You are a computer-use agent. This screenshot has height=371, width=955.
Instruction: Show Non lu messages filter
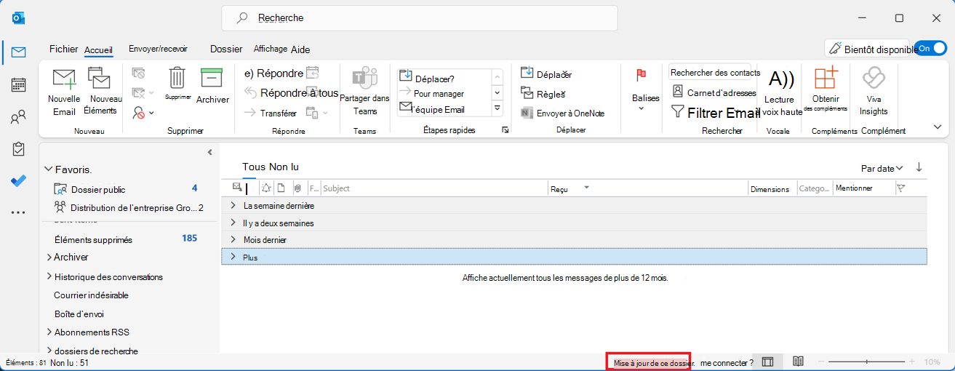284,167
